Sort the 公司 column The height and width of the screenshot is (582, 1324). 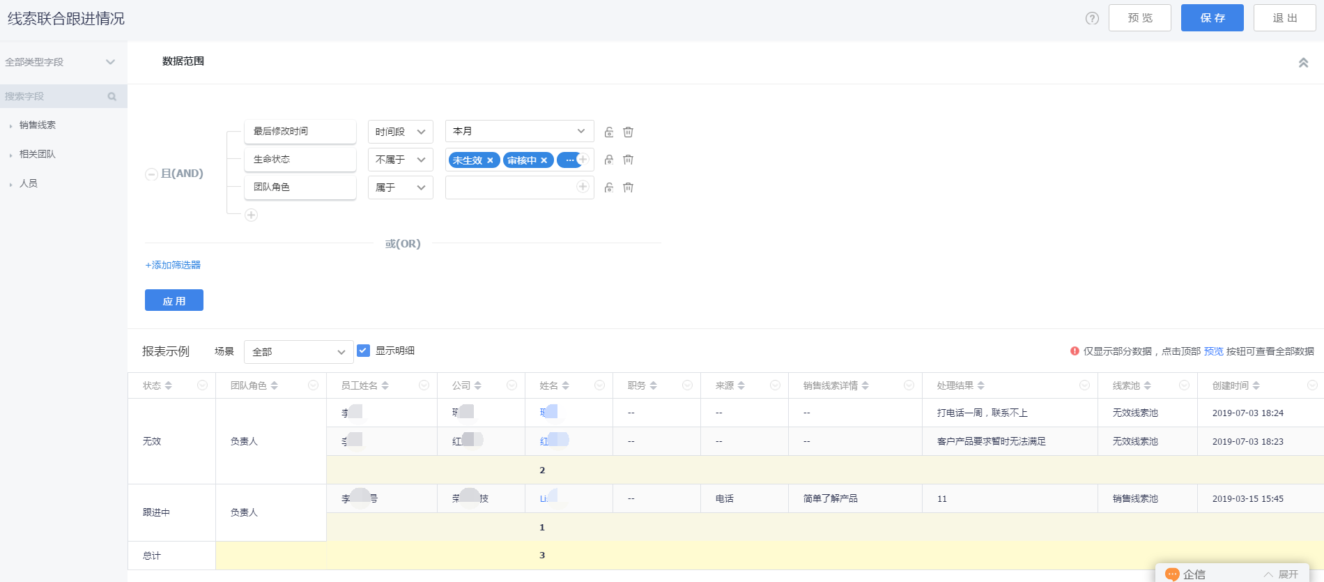pos(477,385)
